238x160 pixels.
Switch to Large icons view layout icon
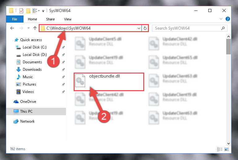pyautogui.click(x=227, y=149)
